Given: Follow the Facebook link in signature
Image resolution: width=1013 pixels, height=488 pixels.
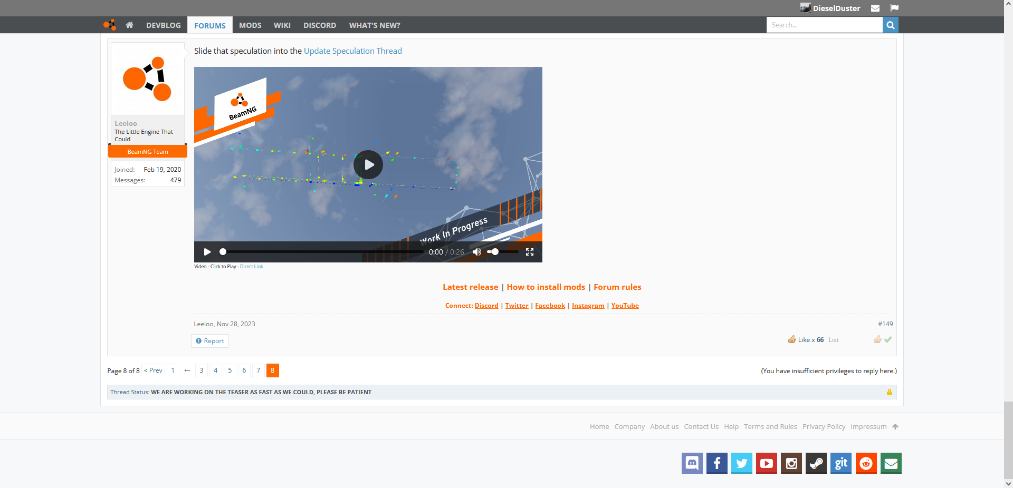Looking at the screenshot, I should click(x=550, y=306).
